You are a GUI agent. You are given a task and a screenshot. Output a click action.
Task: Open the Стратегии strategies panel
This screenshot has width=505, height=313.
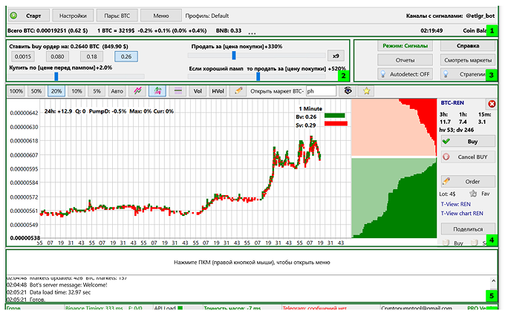pos(468,74)
